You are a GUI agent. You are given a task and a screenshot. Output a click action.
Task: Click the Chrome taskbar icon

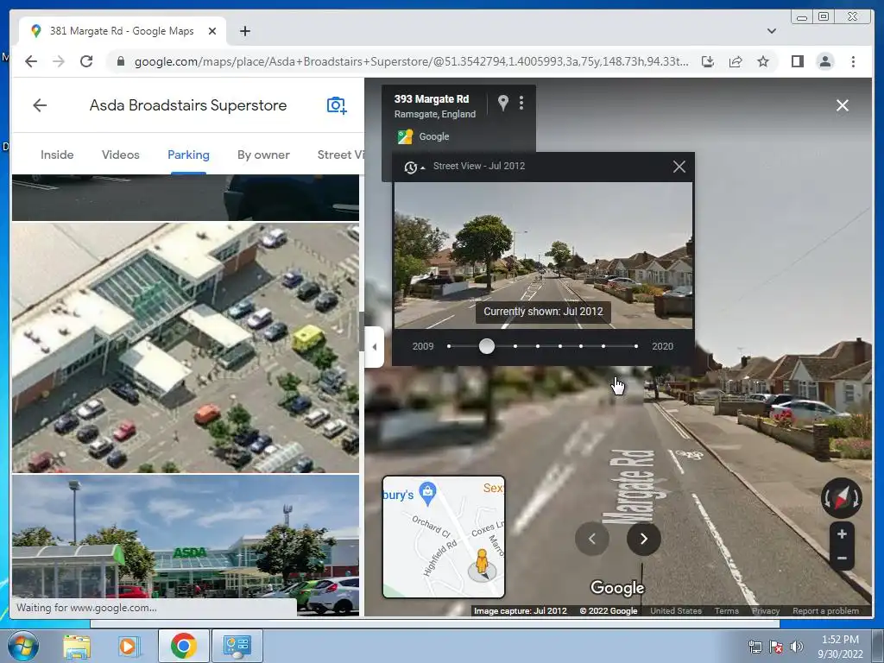click(x=183, y=646)
